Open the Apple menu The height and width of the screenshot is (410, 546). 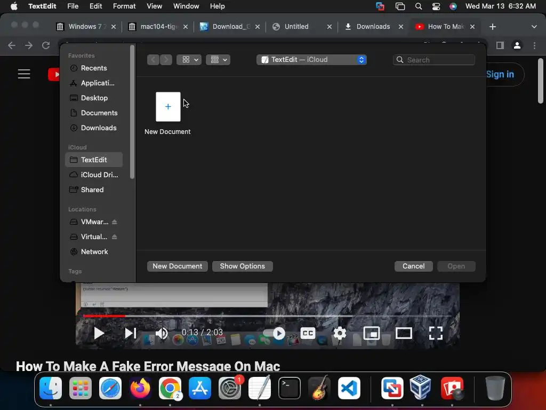click(14, 6)
